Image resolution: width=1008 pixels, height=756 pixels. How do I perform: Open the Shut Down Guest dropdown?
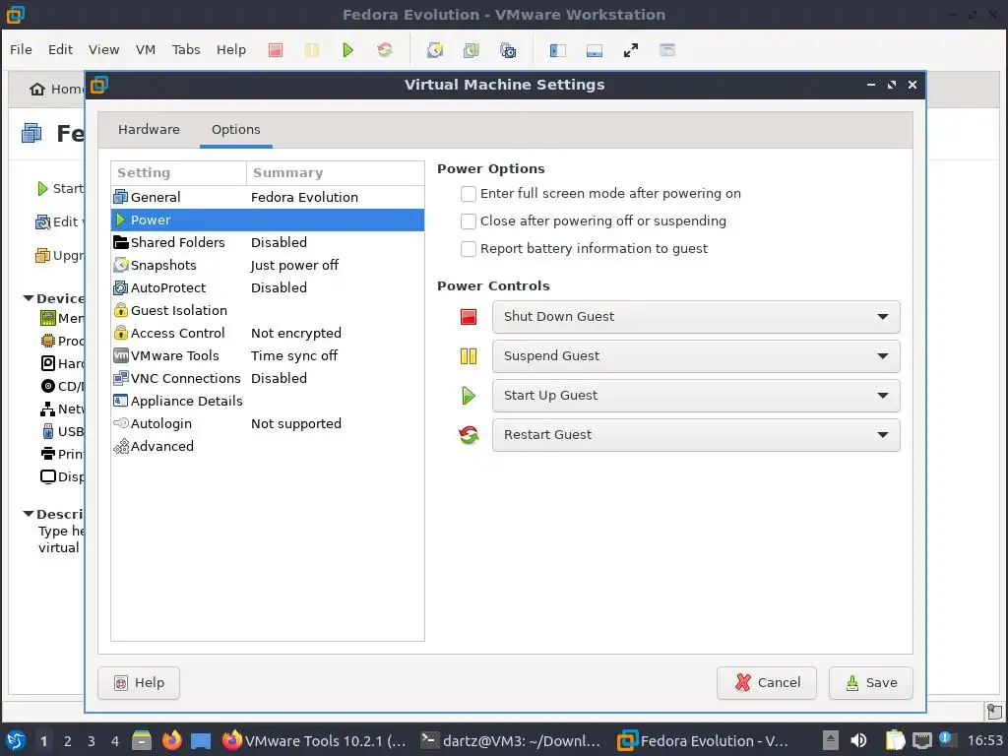click(x=696, y=317)
